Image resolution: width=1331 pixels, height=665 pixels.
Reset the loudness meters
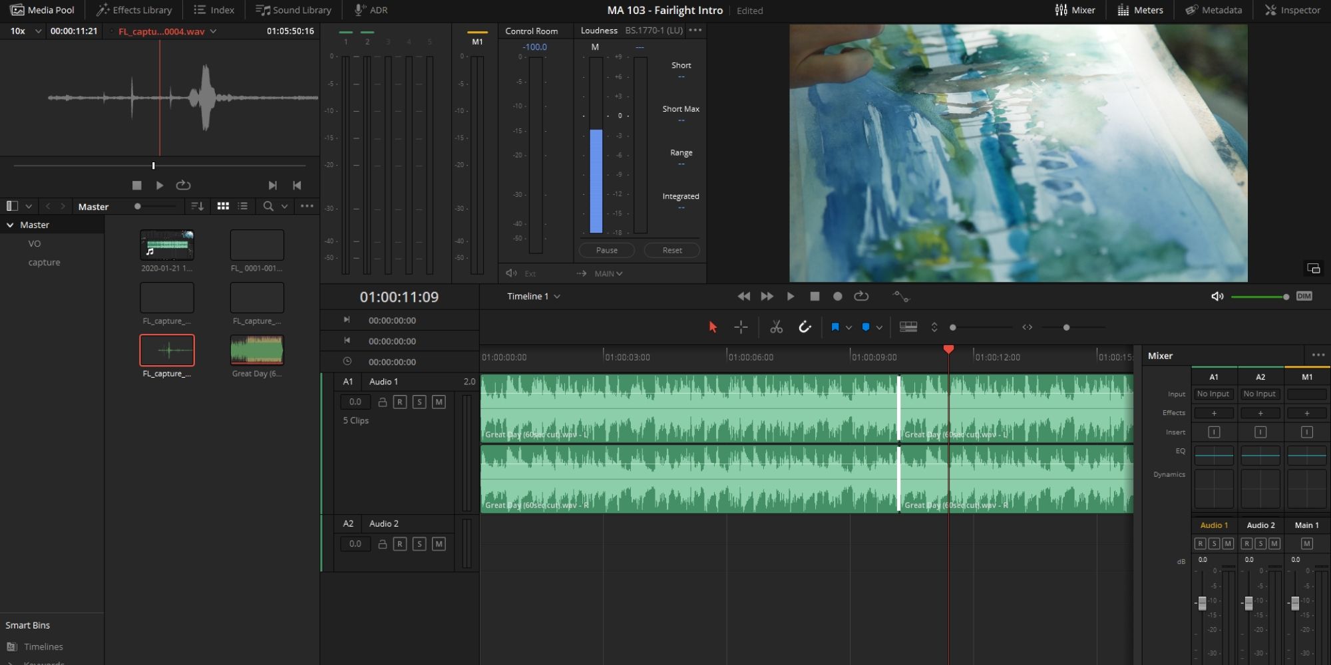click(671, 250)
